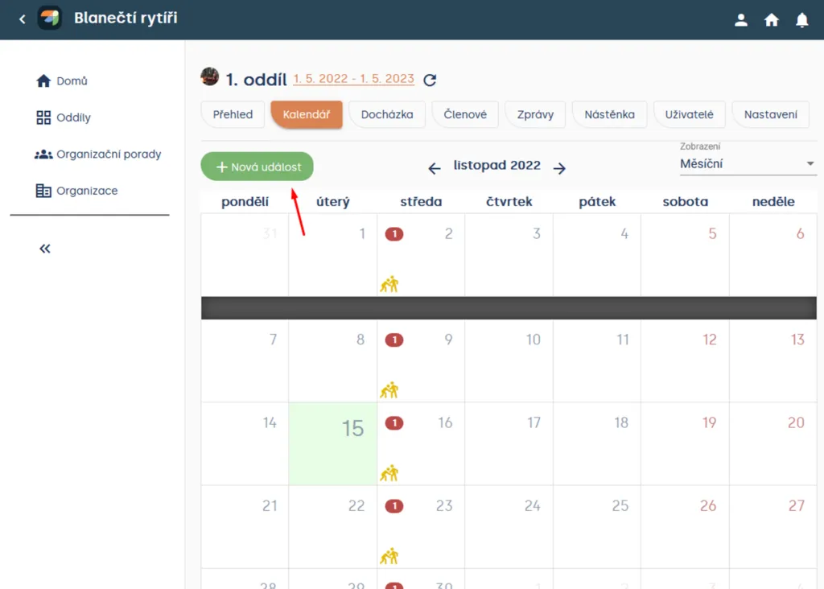
Task: Click the red badge on November 9
Action: click(394, 340)
